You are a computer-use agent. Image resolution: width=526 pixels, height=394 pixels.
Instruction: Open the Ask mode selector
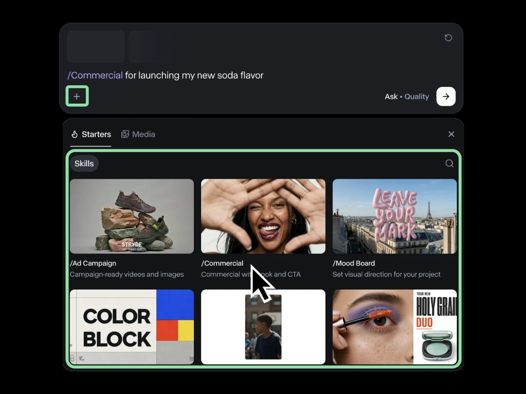pos(391,96)
